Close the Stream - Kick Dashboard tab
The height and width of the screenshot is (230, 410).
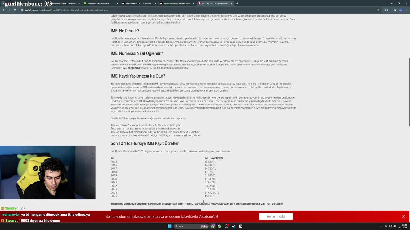117,3
